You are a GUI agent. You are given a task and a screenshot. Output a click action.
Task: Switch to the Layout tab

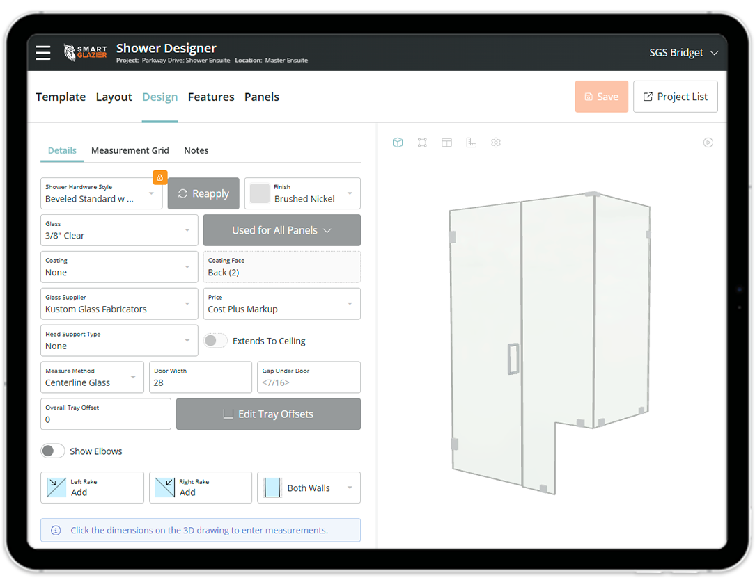(114, 97)
